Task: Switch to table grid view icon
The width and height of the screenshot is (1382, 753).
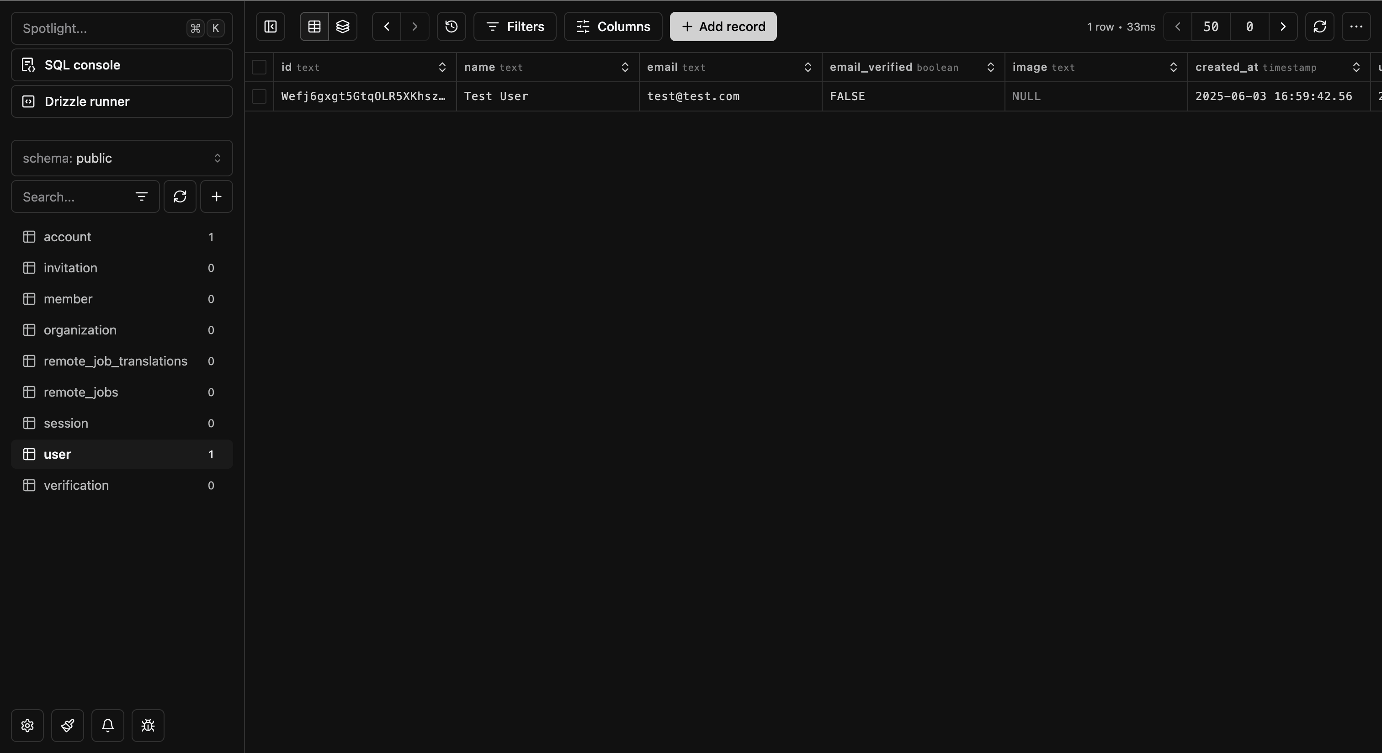Action: point(314,27)
